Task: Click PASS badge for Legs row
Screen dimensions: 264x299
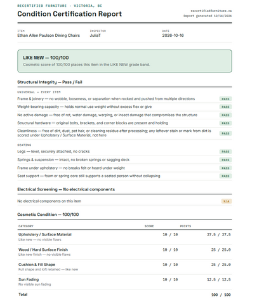Action: tap(225, 152)
